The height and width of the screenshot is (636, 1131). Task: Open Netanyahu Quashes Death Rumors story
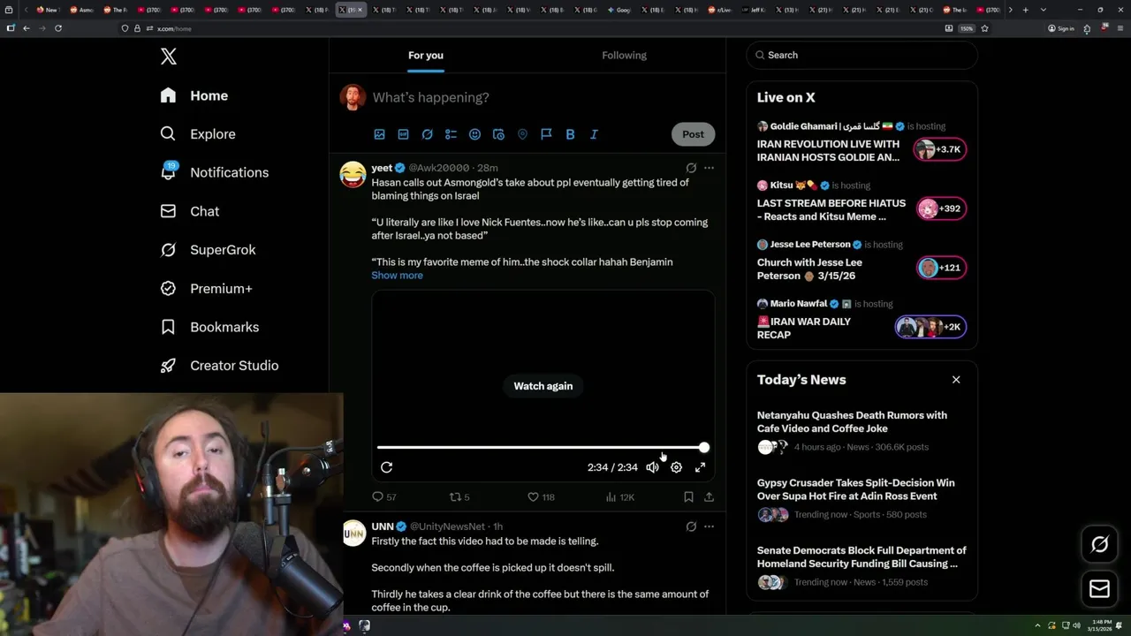[862, 431]
